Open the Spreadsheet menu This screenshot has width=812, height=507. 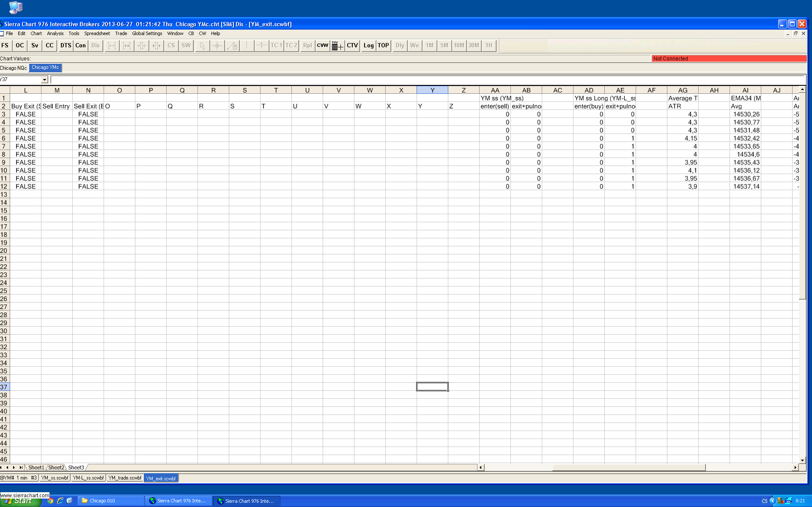point(97,33)
